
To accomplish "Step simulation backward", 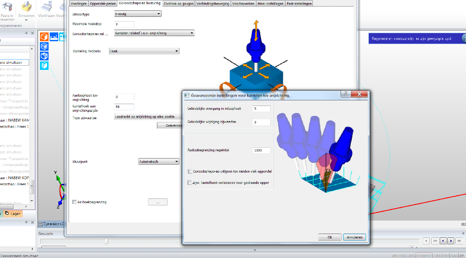I will tap(443, 241).
